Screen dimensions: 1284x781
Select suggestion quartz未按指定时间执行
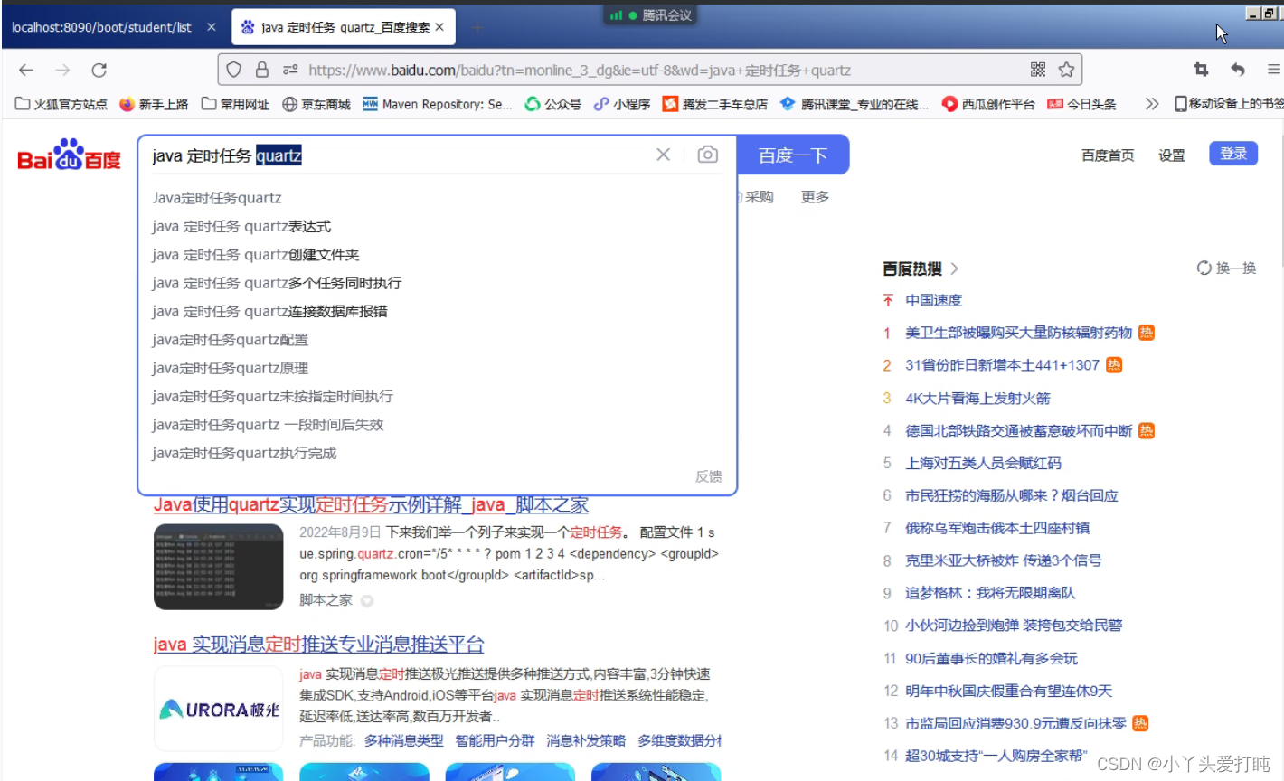[x=272, y=396]
